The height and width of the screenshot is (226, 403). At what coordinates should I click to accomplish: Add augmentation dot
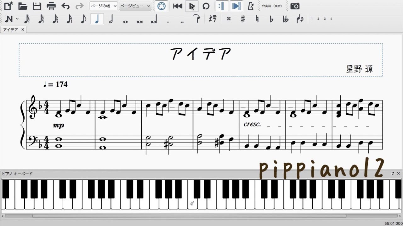[168, 22]
